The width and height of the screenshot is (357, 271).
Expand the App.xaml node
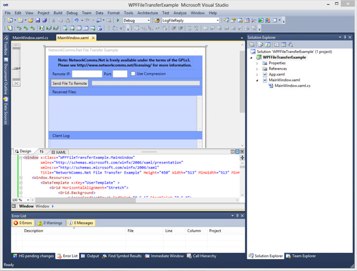(257, 74)
